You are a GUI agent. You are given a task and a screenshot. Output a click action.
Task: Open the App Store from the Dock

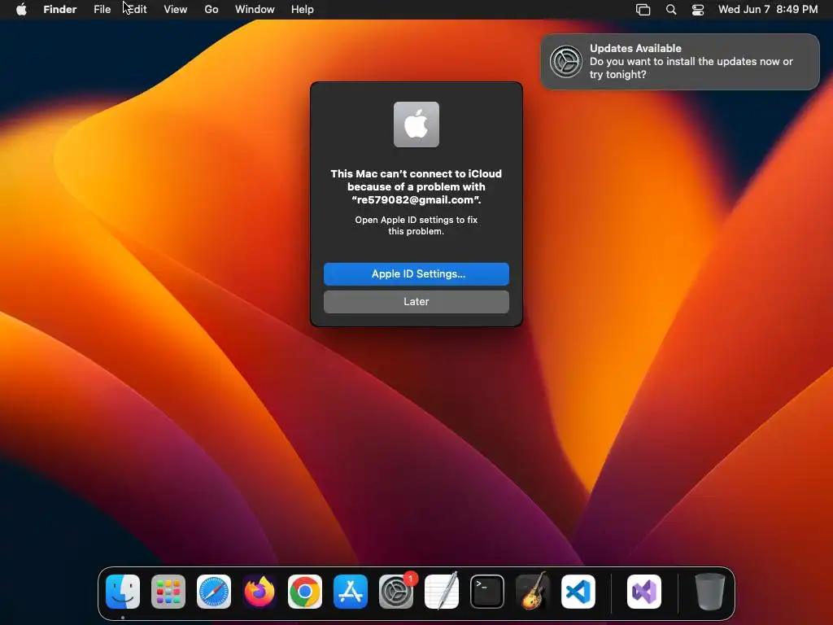[x=351, y=592]
